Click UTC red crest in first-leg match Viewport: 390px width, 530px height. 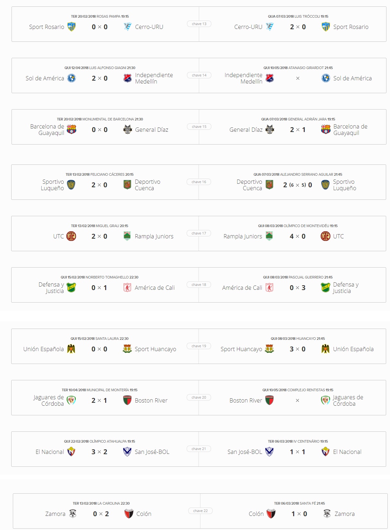[x=71, y=236]
